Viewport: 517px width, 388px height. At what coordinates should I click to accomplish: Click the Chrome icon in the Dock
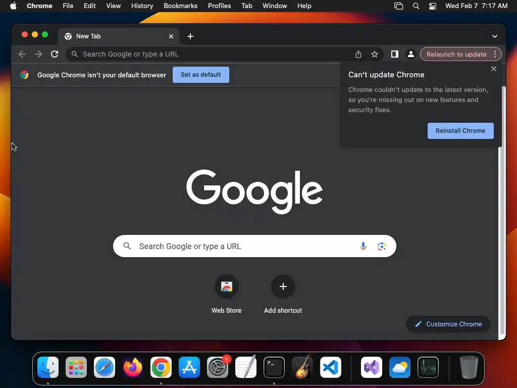161,367
